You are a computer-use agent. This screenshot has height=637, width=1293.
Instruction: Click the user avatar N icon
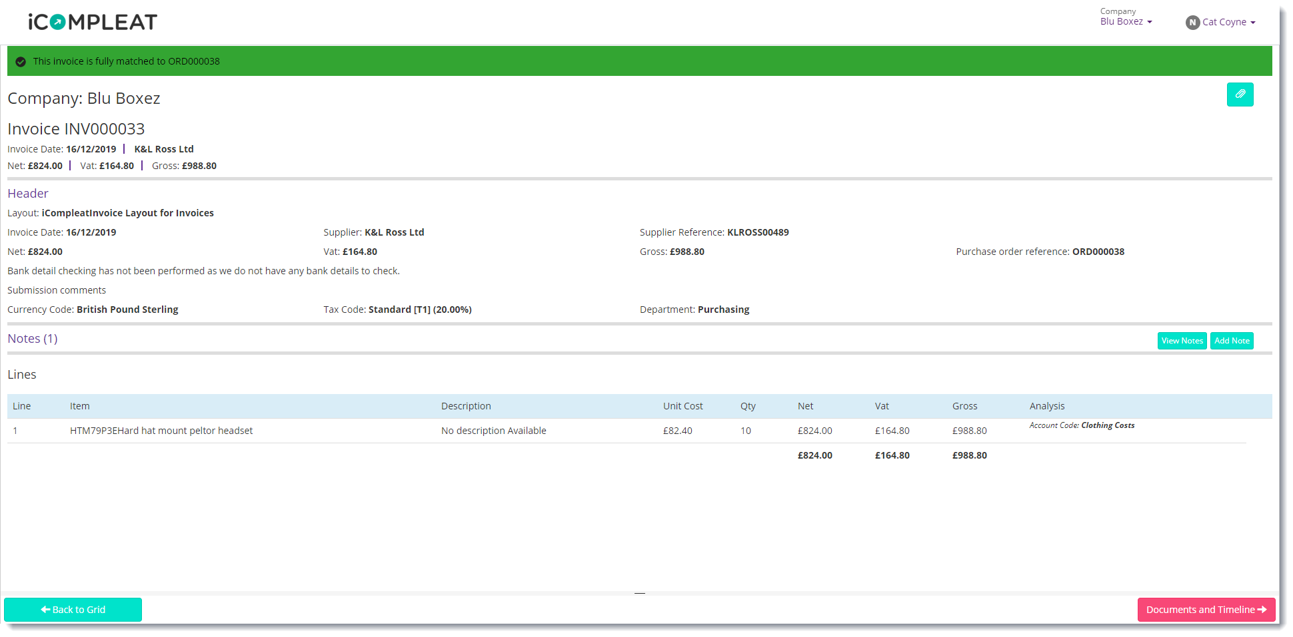(1192, 23)
